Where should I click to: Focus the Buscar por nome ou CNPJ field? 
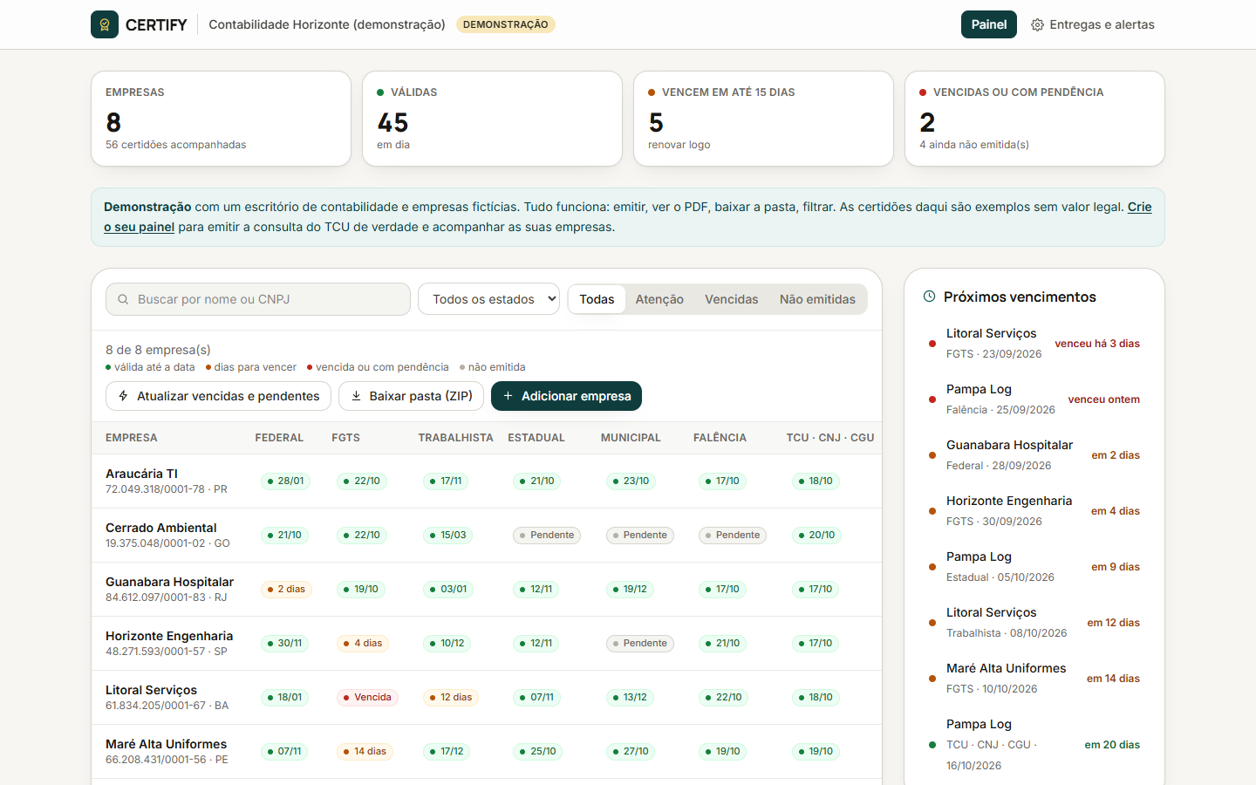point(258,299)
